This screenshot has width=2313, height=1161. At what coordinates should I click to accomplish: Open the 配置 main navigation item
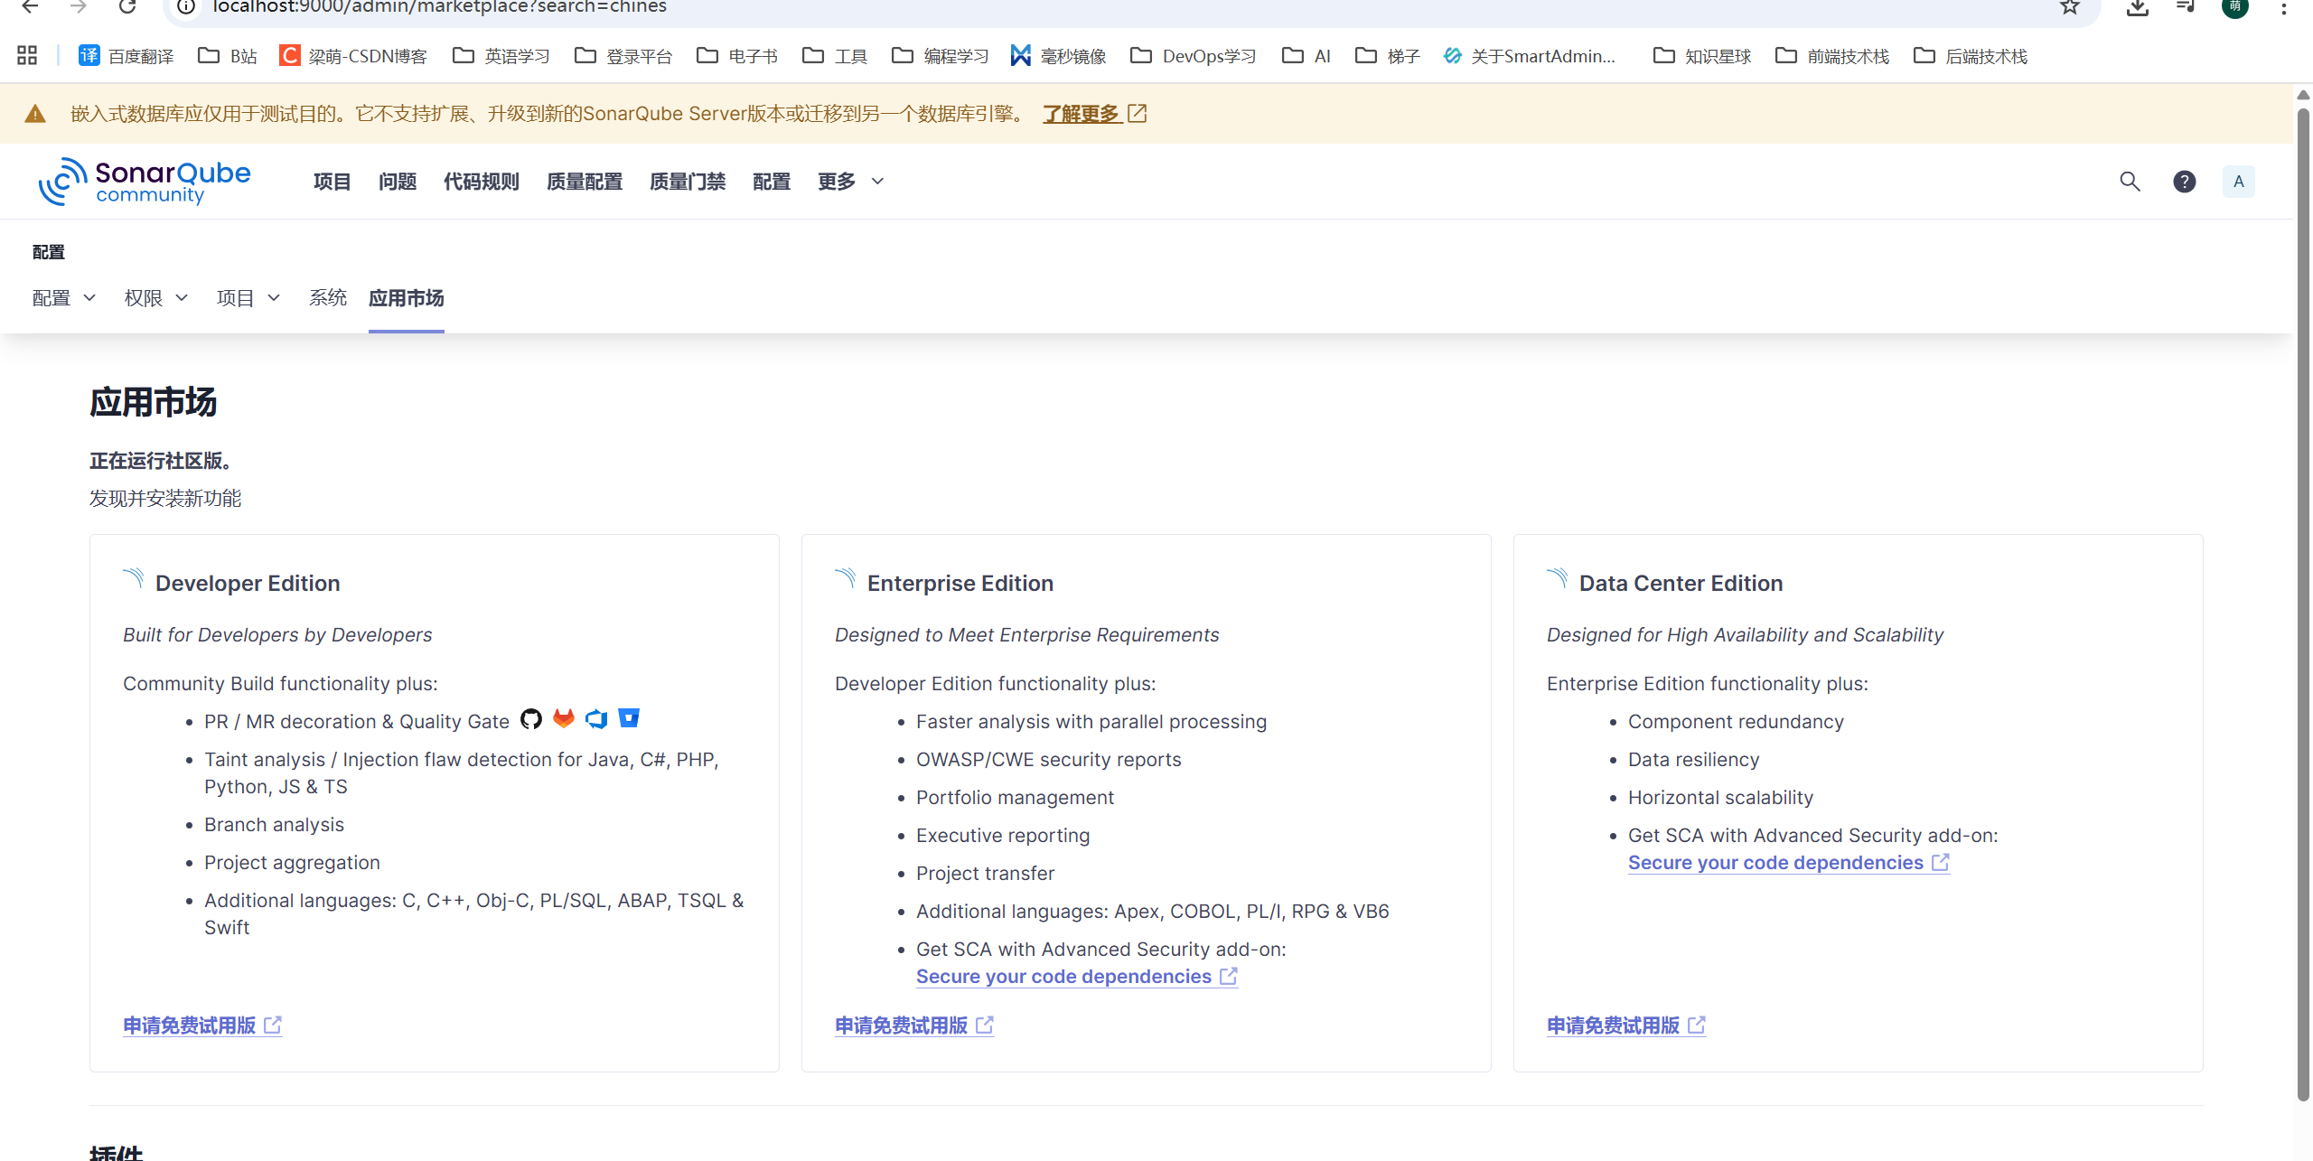772,182
